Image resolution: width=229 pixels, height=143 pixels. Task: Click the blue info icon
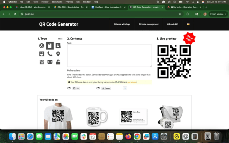(125, 88)
